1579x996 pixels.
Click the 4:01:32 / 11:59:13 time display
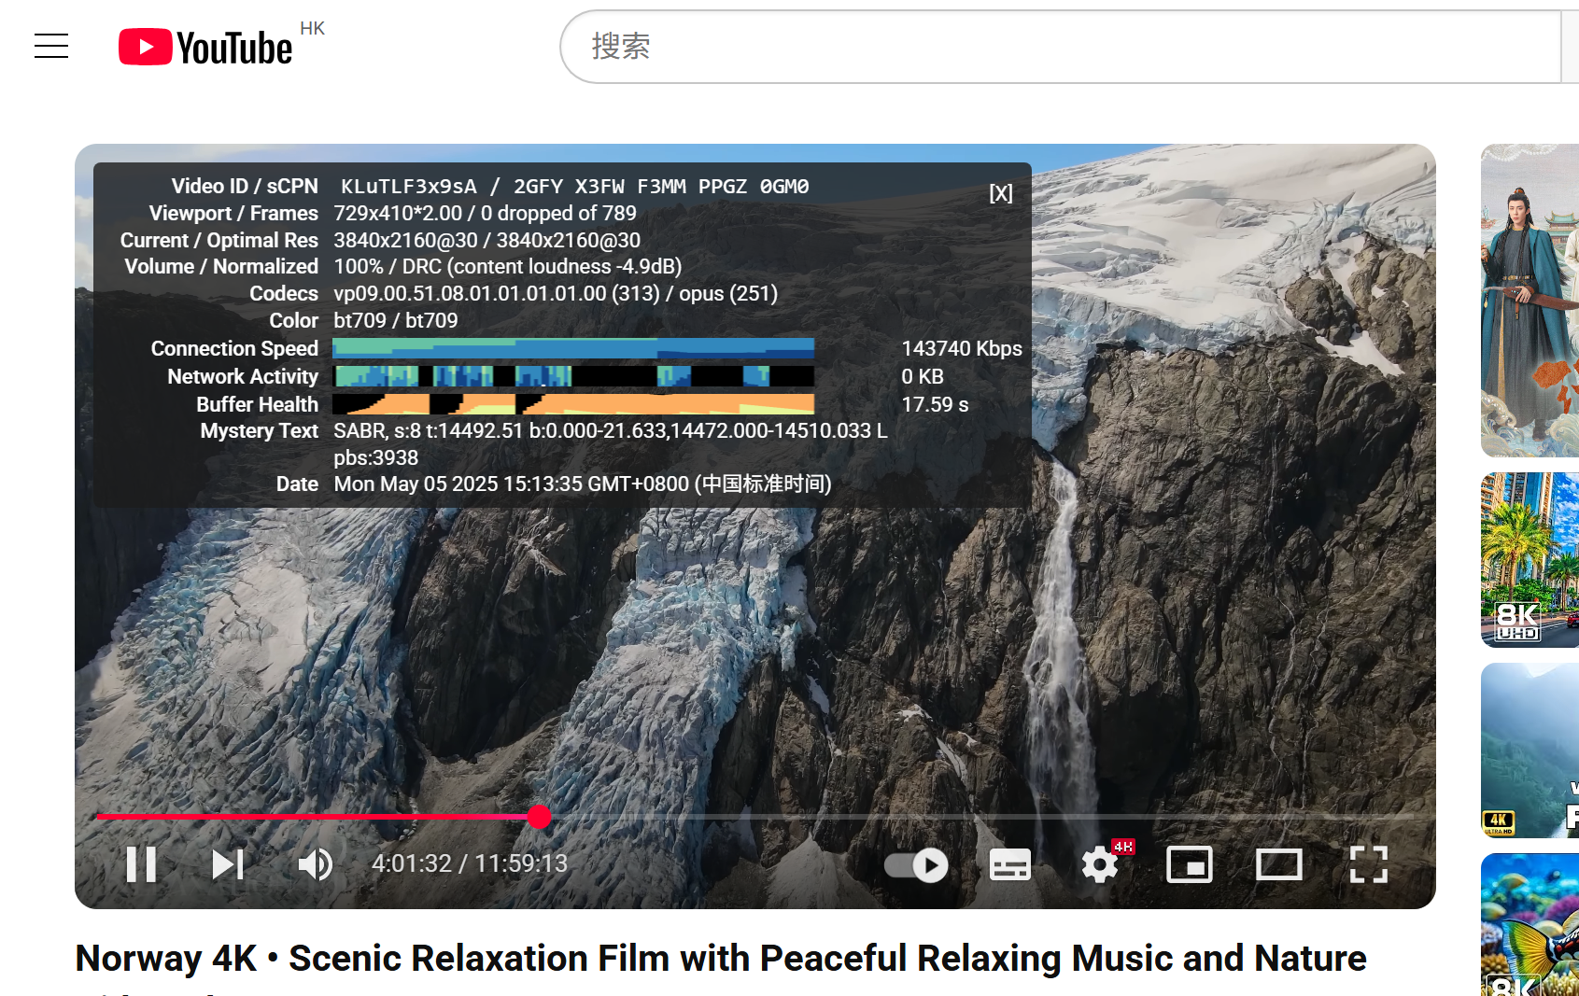click(470, 863)
